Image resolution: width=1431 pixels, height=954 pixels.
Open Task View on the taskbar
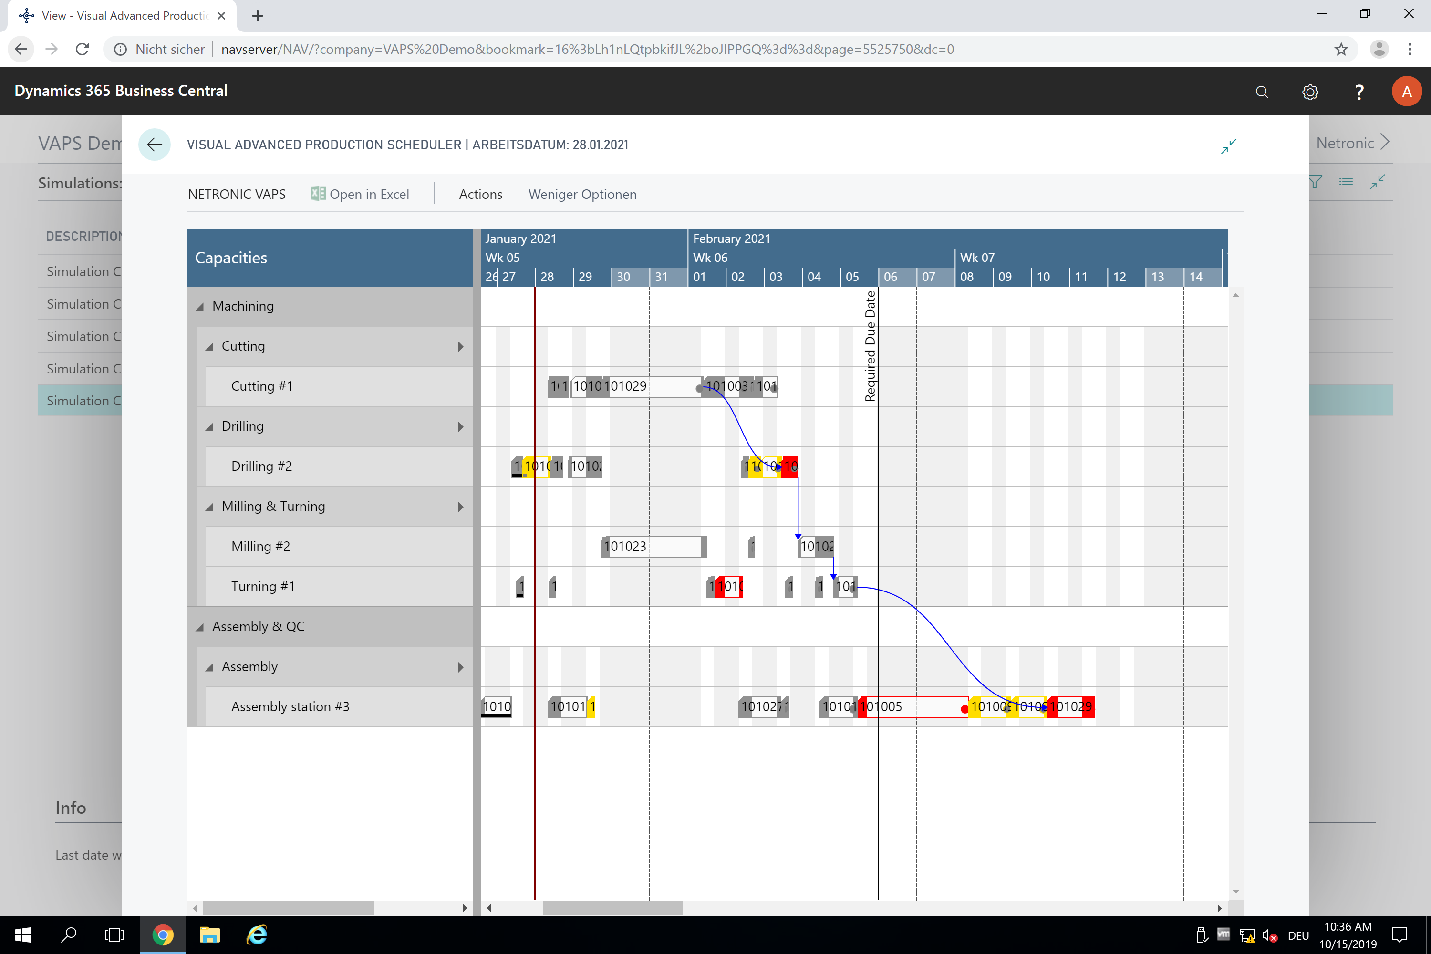click(x=114, y=934)
